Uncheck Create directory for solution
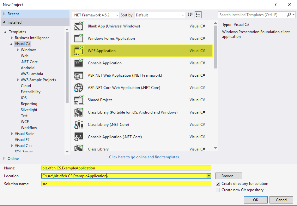This screenshot has height=206, width=297. 218,184
